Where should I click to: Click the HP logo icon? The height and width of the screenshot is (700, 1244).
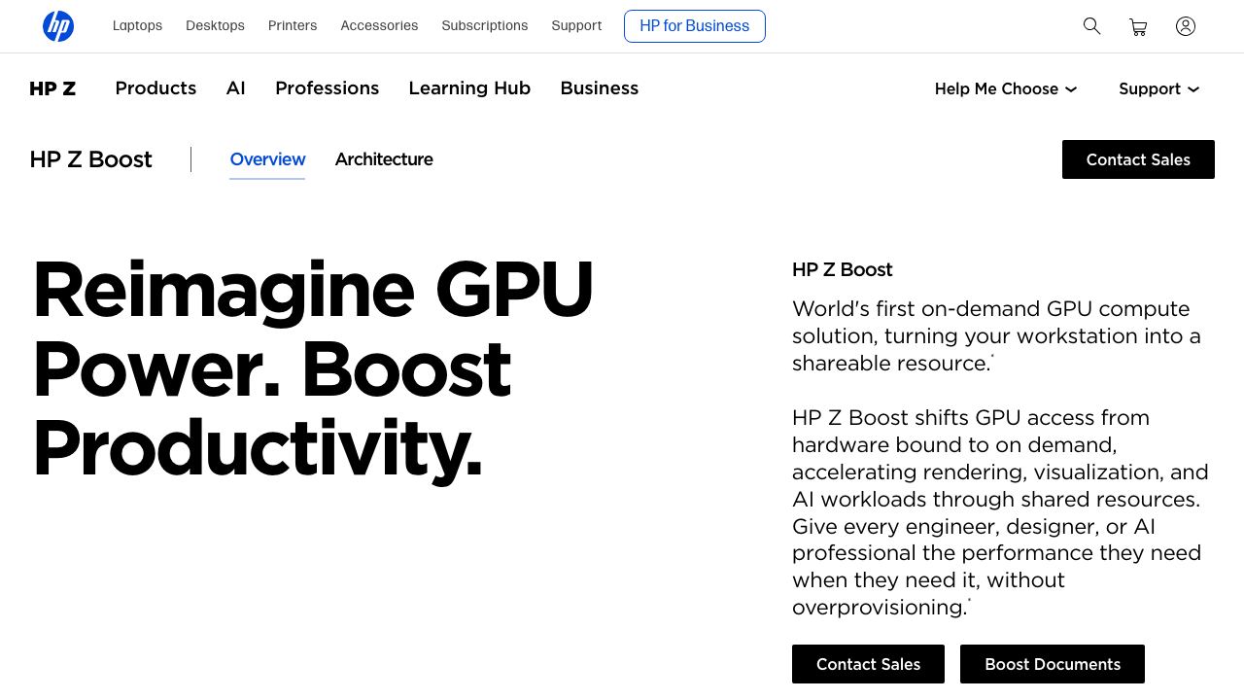point(58,26)
